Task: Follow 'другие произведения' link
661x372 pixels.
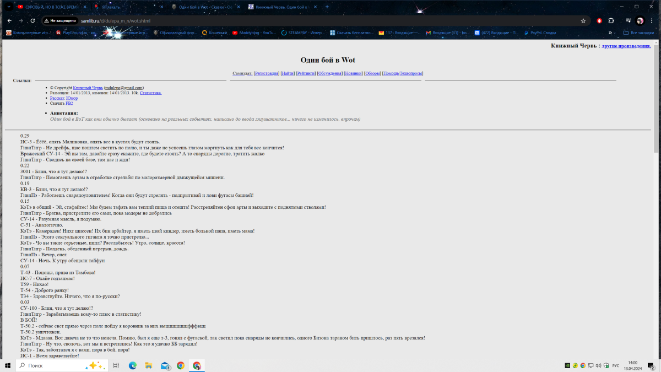Action: pos(626,46)
